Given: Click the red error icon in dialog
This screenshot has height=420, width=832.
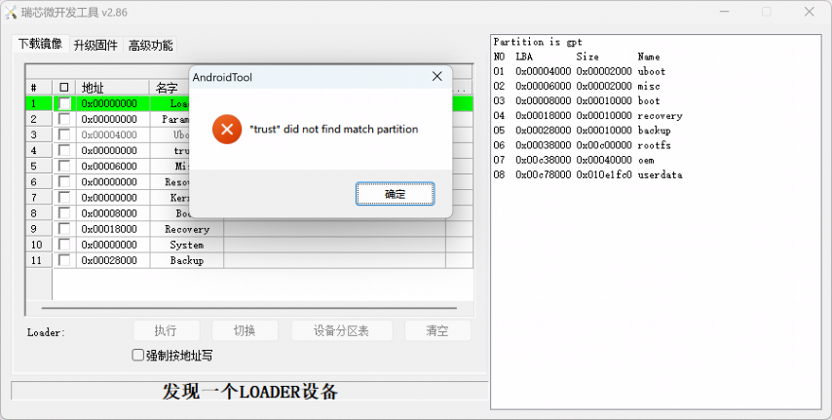Looking at the screenshot, I should (227, 129).
